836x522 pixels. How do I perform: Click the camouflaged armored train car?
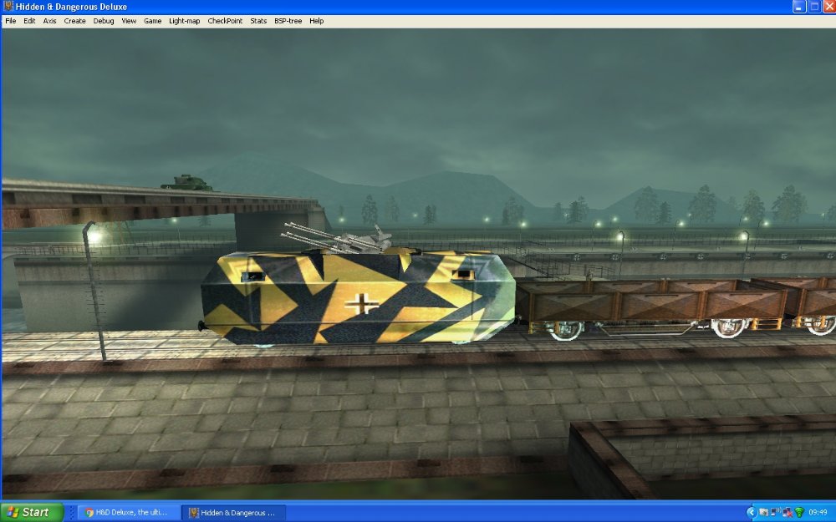point(358,297)
